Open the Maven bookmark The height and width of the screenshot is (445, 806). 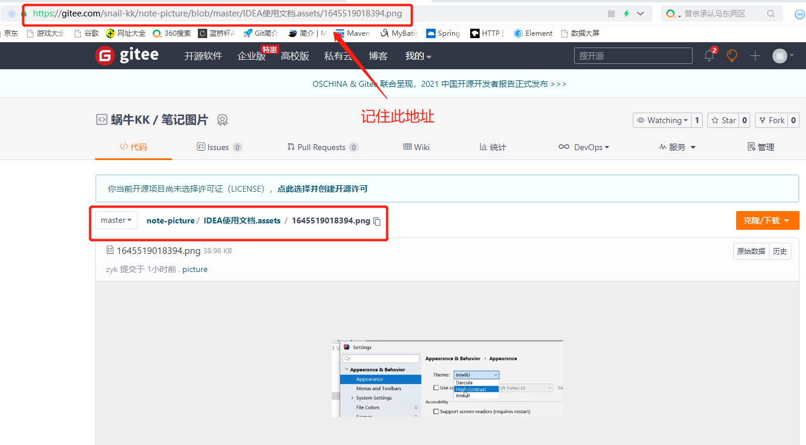352,33
